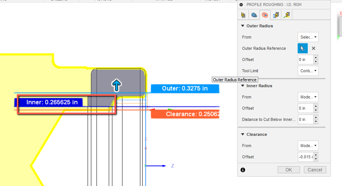Screen dimensions: 342x186
Task: Open the Tool Limit dropdown
Action: pos(308,71)
